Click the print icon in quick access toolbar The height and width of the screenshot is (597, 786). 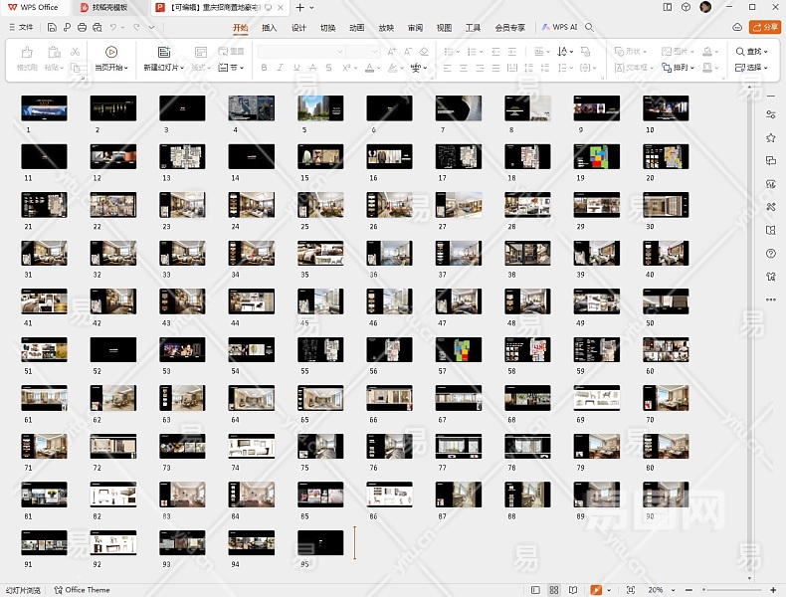[x=81, y=27]
